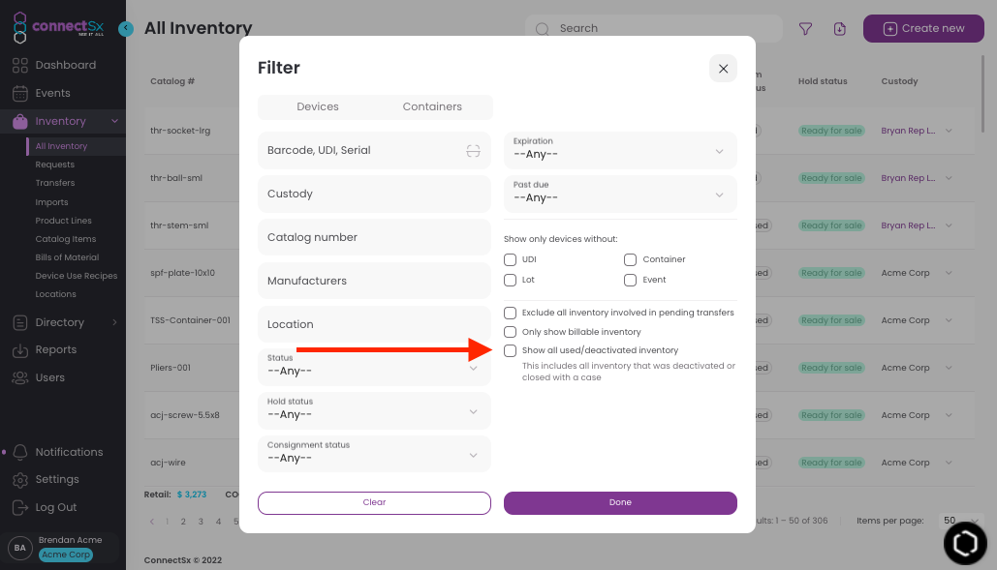997x570 pixels.
Task: Enable Show all used/deactivated inventory
Action: [x=510, y=350]
